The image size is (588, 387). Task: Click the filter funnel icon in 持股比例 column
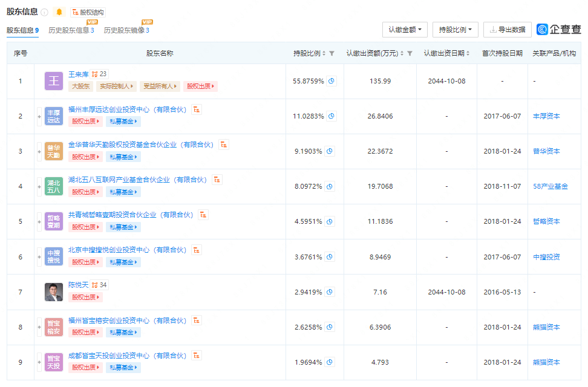pos(332,53)
